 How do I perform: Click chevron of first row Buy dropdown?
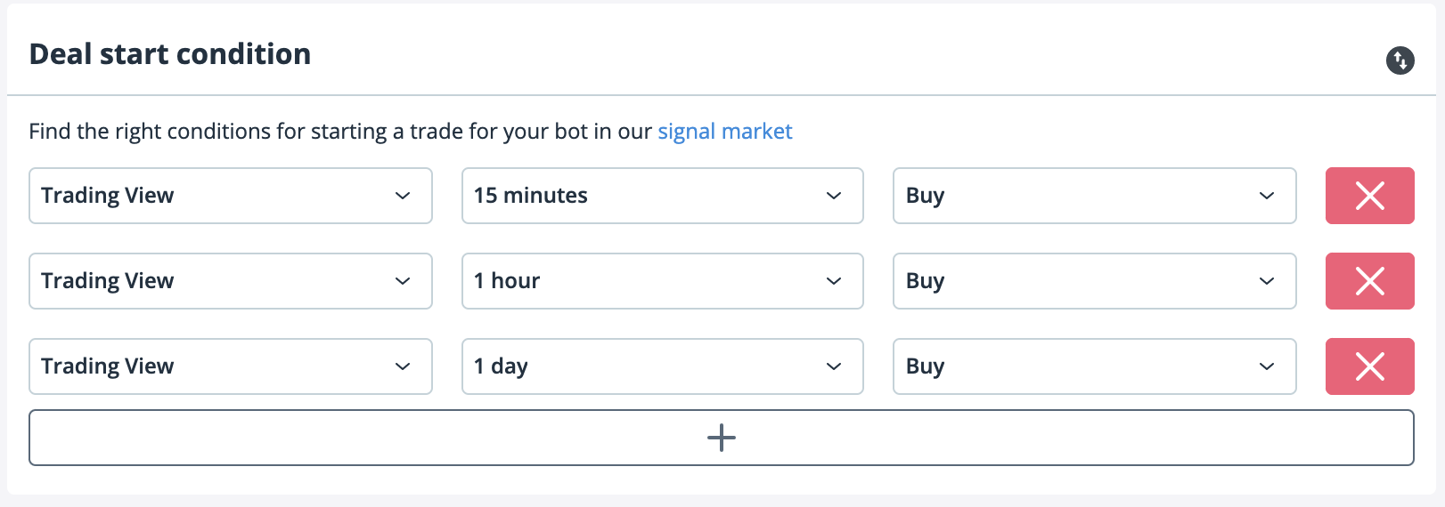pos(1267,196)
